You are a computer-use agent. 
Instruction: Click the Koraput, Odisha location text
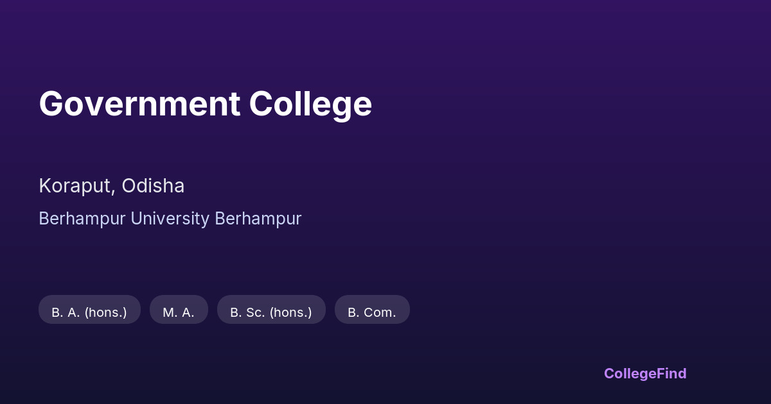(112, 186)
